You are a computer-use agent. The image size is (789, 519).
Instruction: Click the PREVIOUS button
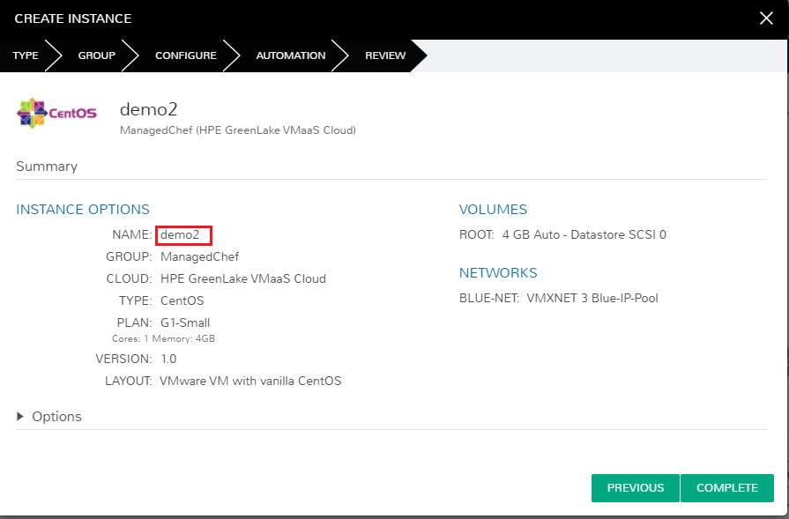[x=636, y=488]
